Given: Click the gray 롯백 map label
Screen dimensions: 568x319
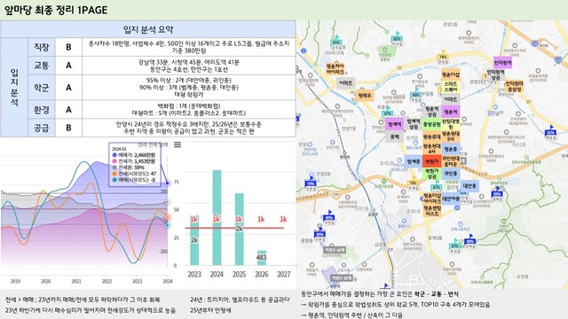Looking at the screenshot, I should click(394, 137).
